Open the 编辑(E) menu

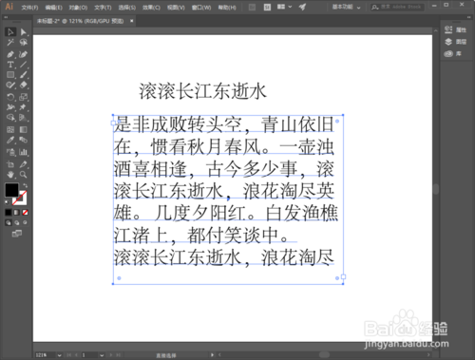pos(54,8)
